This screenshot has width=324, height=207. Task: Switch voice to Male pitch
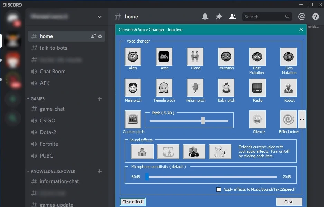(x=133, y=88)
